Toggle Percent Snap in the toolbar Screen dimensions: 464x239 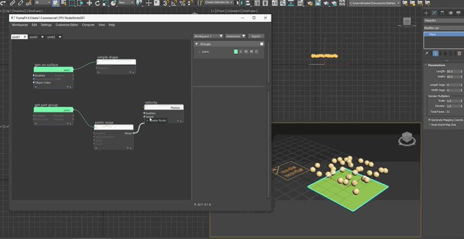point(182,3)
